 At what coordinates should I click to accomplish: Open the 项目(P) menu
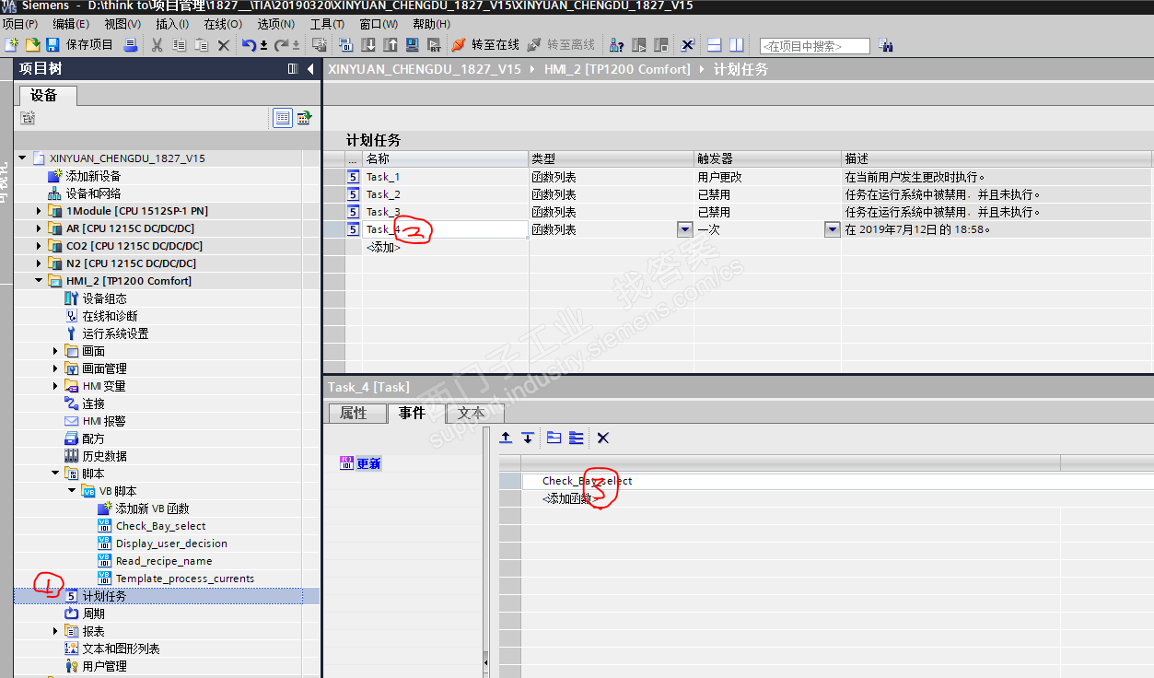pyautogui.click(x=20, y=24)
